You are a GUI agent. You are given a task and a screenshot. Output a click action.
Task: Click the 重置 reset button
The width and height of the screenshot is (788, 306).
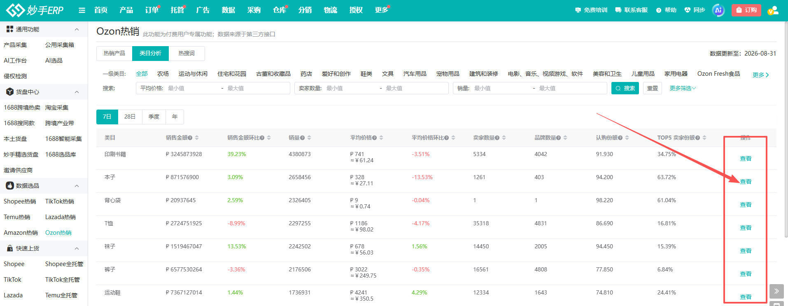point(653,88)
